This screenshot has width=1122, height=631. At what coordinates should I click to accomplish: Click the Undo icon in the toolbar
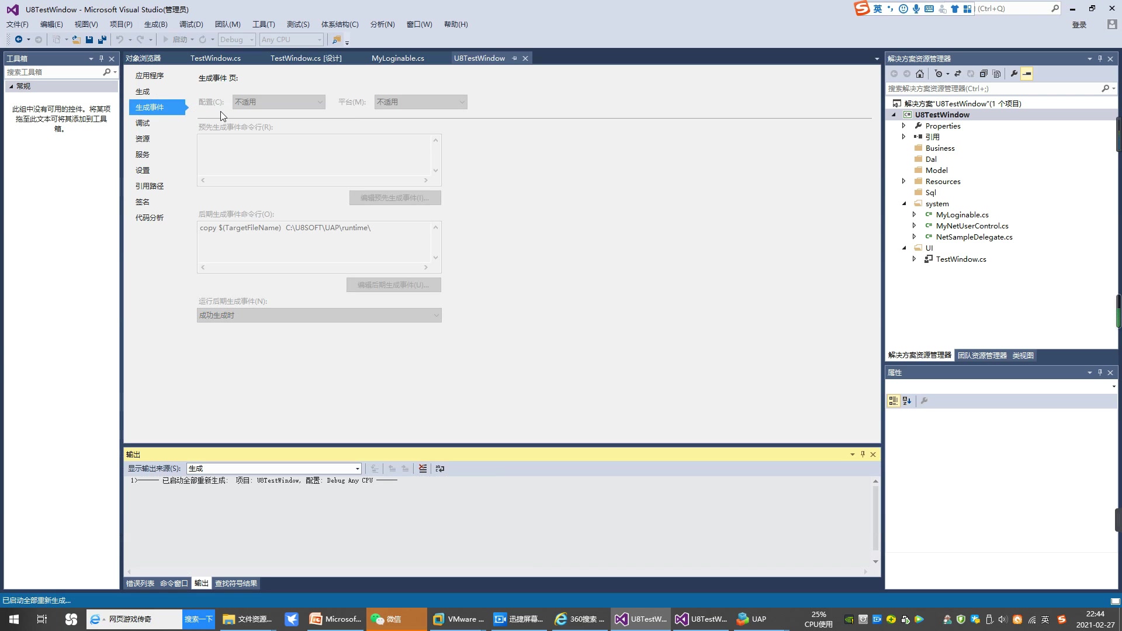[x=120, y=39]
